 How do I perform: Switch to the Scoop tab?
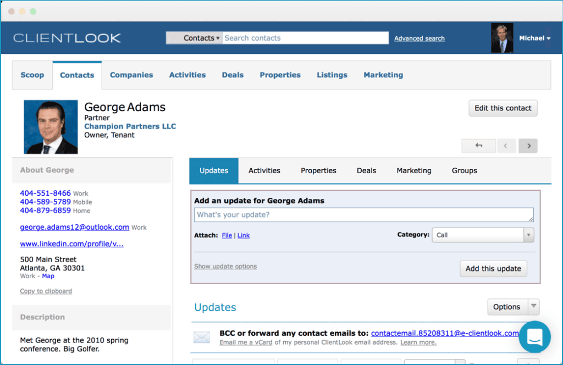(32, 75)
